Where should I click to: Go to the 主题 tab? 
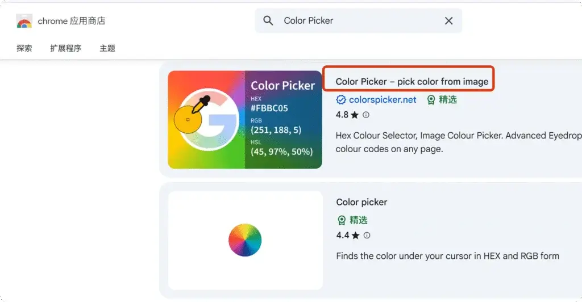107,48
